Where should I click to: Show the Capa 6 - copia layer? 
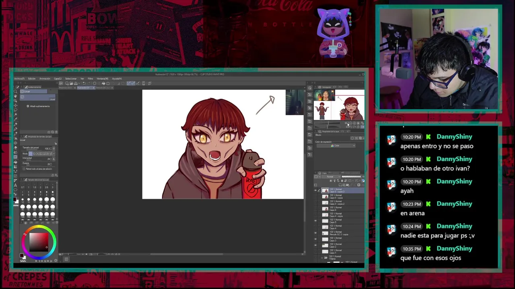pos(315,197)
